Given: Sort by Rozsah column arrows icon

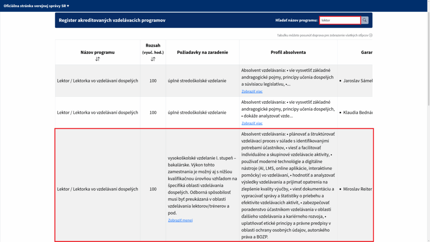Looking at the screenshot, I should tap(153, 59).
